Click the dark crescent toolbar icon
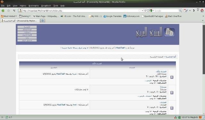205x120 pixels. pos(194,11)
